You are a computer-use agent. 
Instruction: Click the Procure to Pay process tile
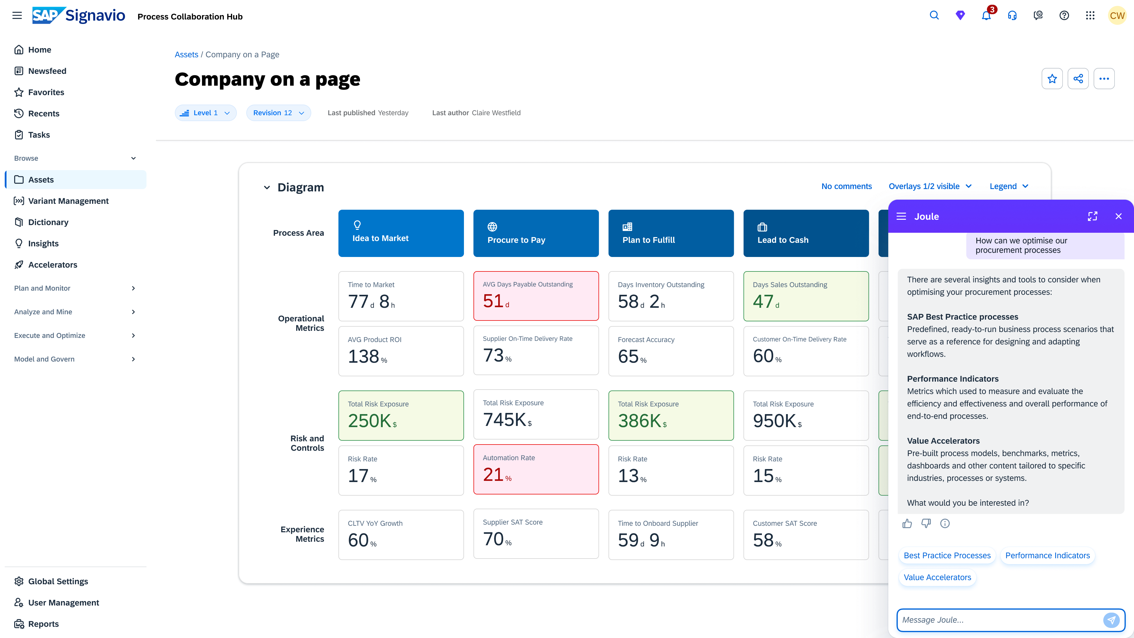[x=536, y=233]
